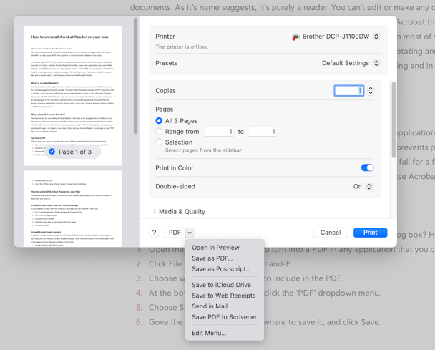Toggle the Print in Color switch
Image resolution: width=435 pixels, height=350 pixels.
(367, 167)
